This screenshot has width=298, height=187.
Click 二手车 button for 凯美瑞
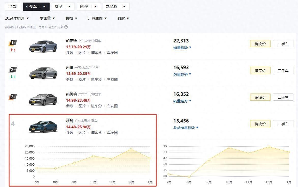tap(283, 97)
